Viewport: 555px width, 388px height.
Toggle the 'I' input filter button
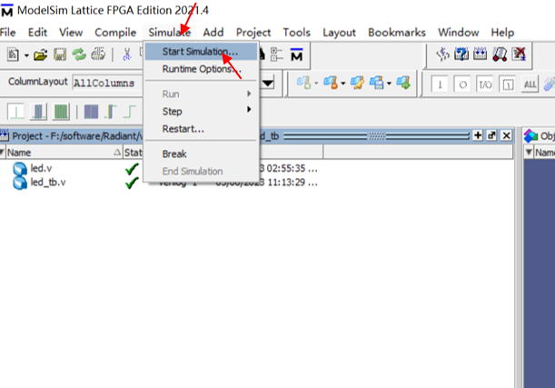(440, 85)
